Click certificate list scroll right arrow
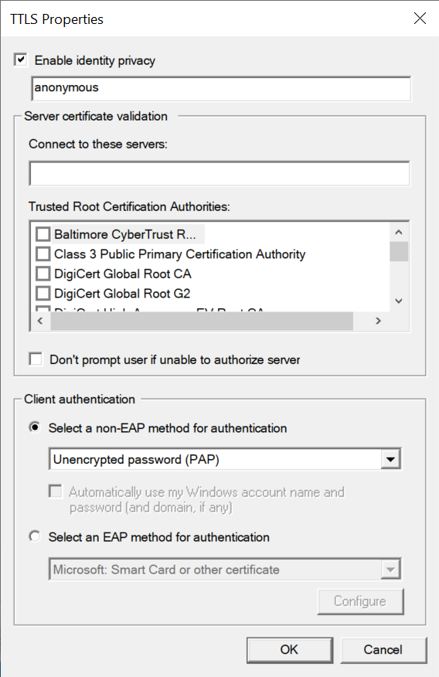This screenshot has width=439, height=677. pyautogui.click(x=378, y=321)
